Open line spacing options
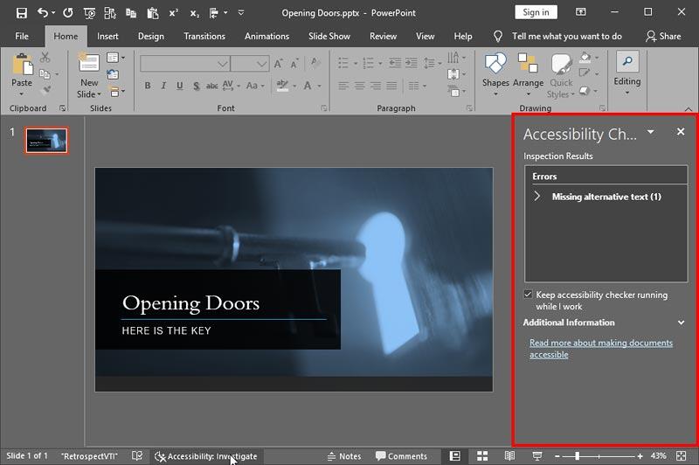Viewport: 699px width, 465px height. (432, 63)
